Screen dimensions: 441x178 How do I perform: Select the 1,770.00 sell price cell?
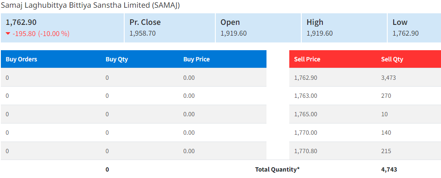coord(306,133)
